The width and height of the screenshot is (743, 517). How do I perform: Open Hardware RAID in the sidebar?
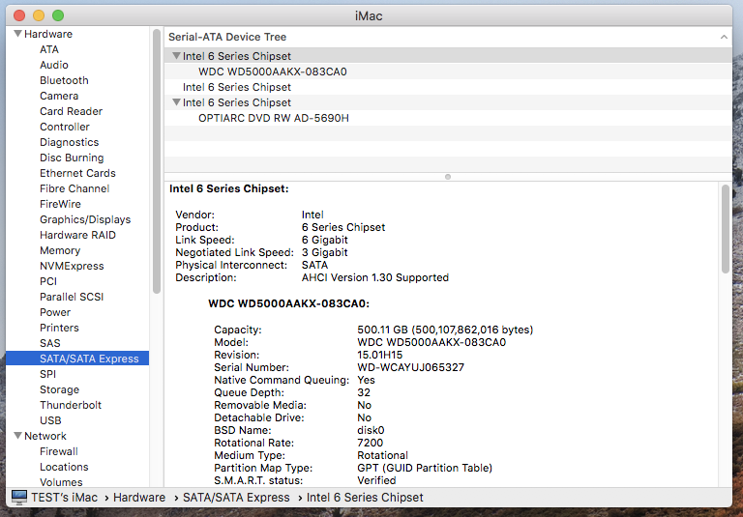[x=77, y=235]
